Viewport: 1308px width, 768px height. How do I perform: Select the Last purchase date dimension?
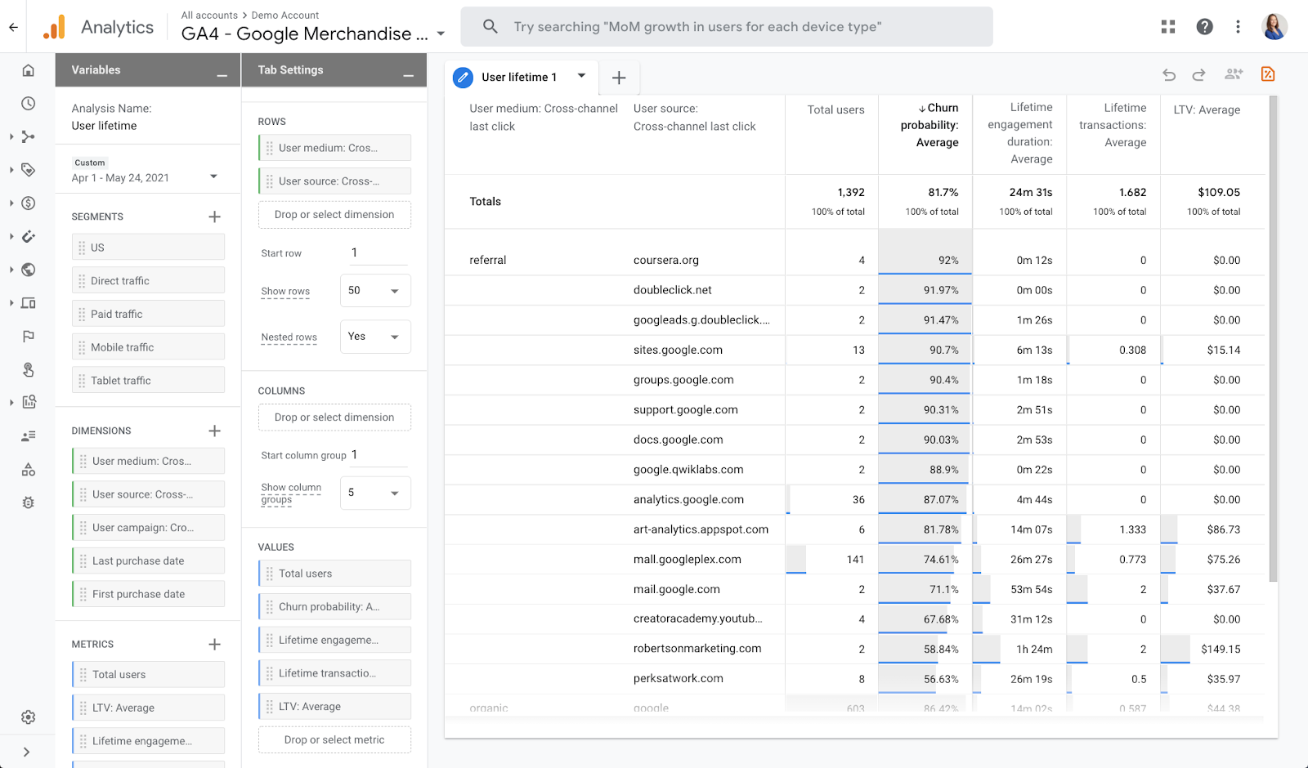click(x=148, y=560)
